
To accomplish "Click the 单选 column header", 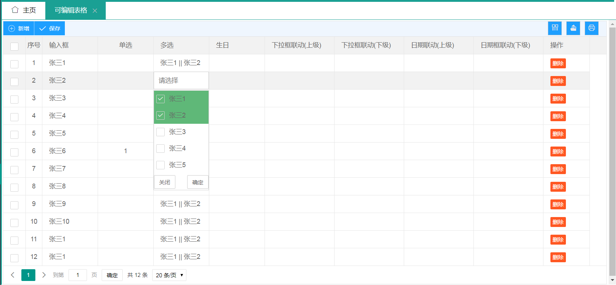I will tap(126, 45).
